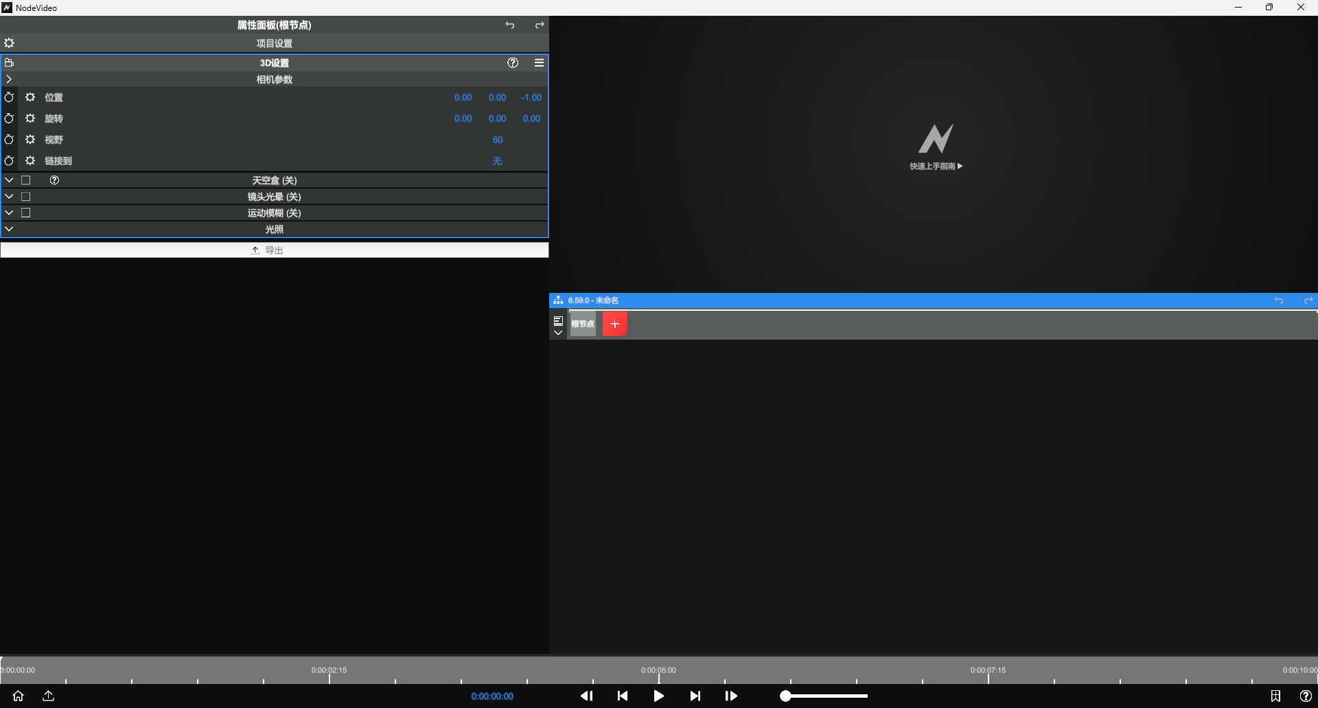Click the node list icon beside 根节点 tab
This screenshot has height=708, width=1318.
point(558,320)
